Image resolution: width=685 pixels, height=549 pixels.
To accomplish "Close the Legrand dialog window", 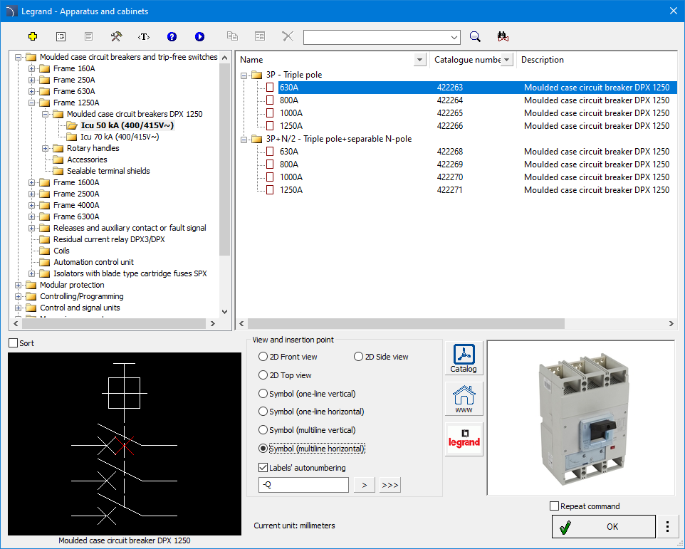I will [673, 11].
